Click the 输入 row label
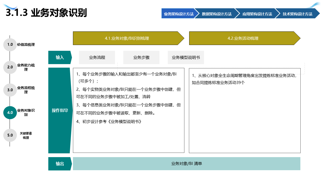 coord(60,57)
